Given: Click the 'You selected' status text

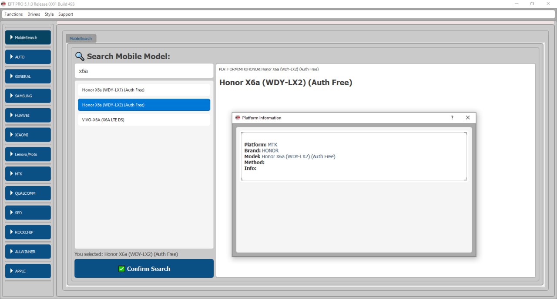Looking at the screenshot, I should [126, 254].
